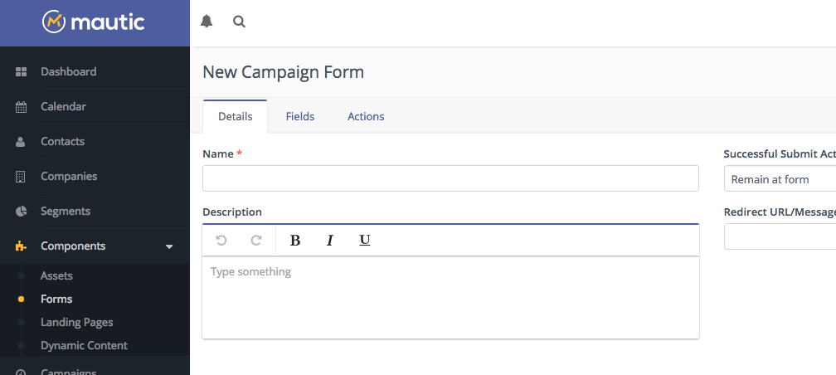
Task: Click the Dashboard grid icon
Action: (x=21, y=72)
